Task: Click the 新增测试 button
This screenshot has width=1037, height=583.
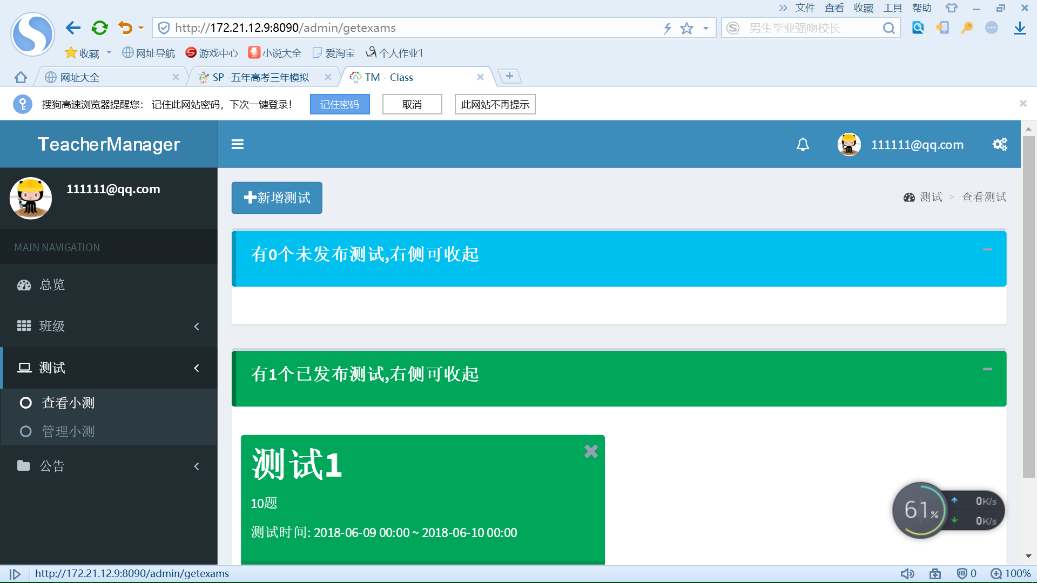Action: [x=277, y=198]
